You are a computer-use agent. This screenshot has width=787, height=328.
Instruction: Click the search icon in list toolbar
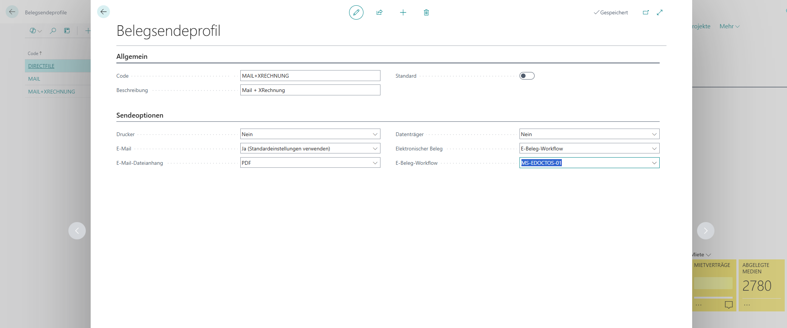click(x=53, y=31)
